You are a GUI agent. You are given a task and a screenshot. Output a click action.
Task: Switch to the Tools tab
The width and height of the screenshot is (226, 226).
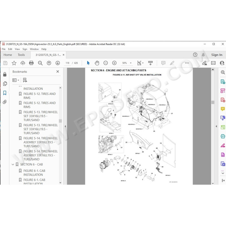click(x=21, y=55)
